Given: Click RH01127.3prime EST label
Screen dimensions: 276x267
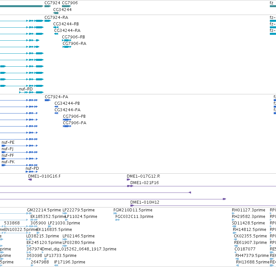Looking at the screenshot, I should click(x=248, y=210).
